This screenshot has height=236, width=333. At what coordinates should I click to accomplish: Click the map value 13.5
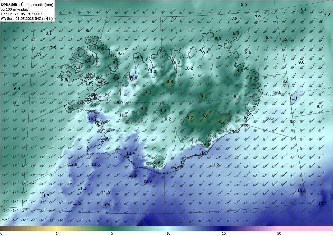77,203
